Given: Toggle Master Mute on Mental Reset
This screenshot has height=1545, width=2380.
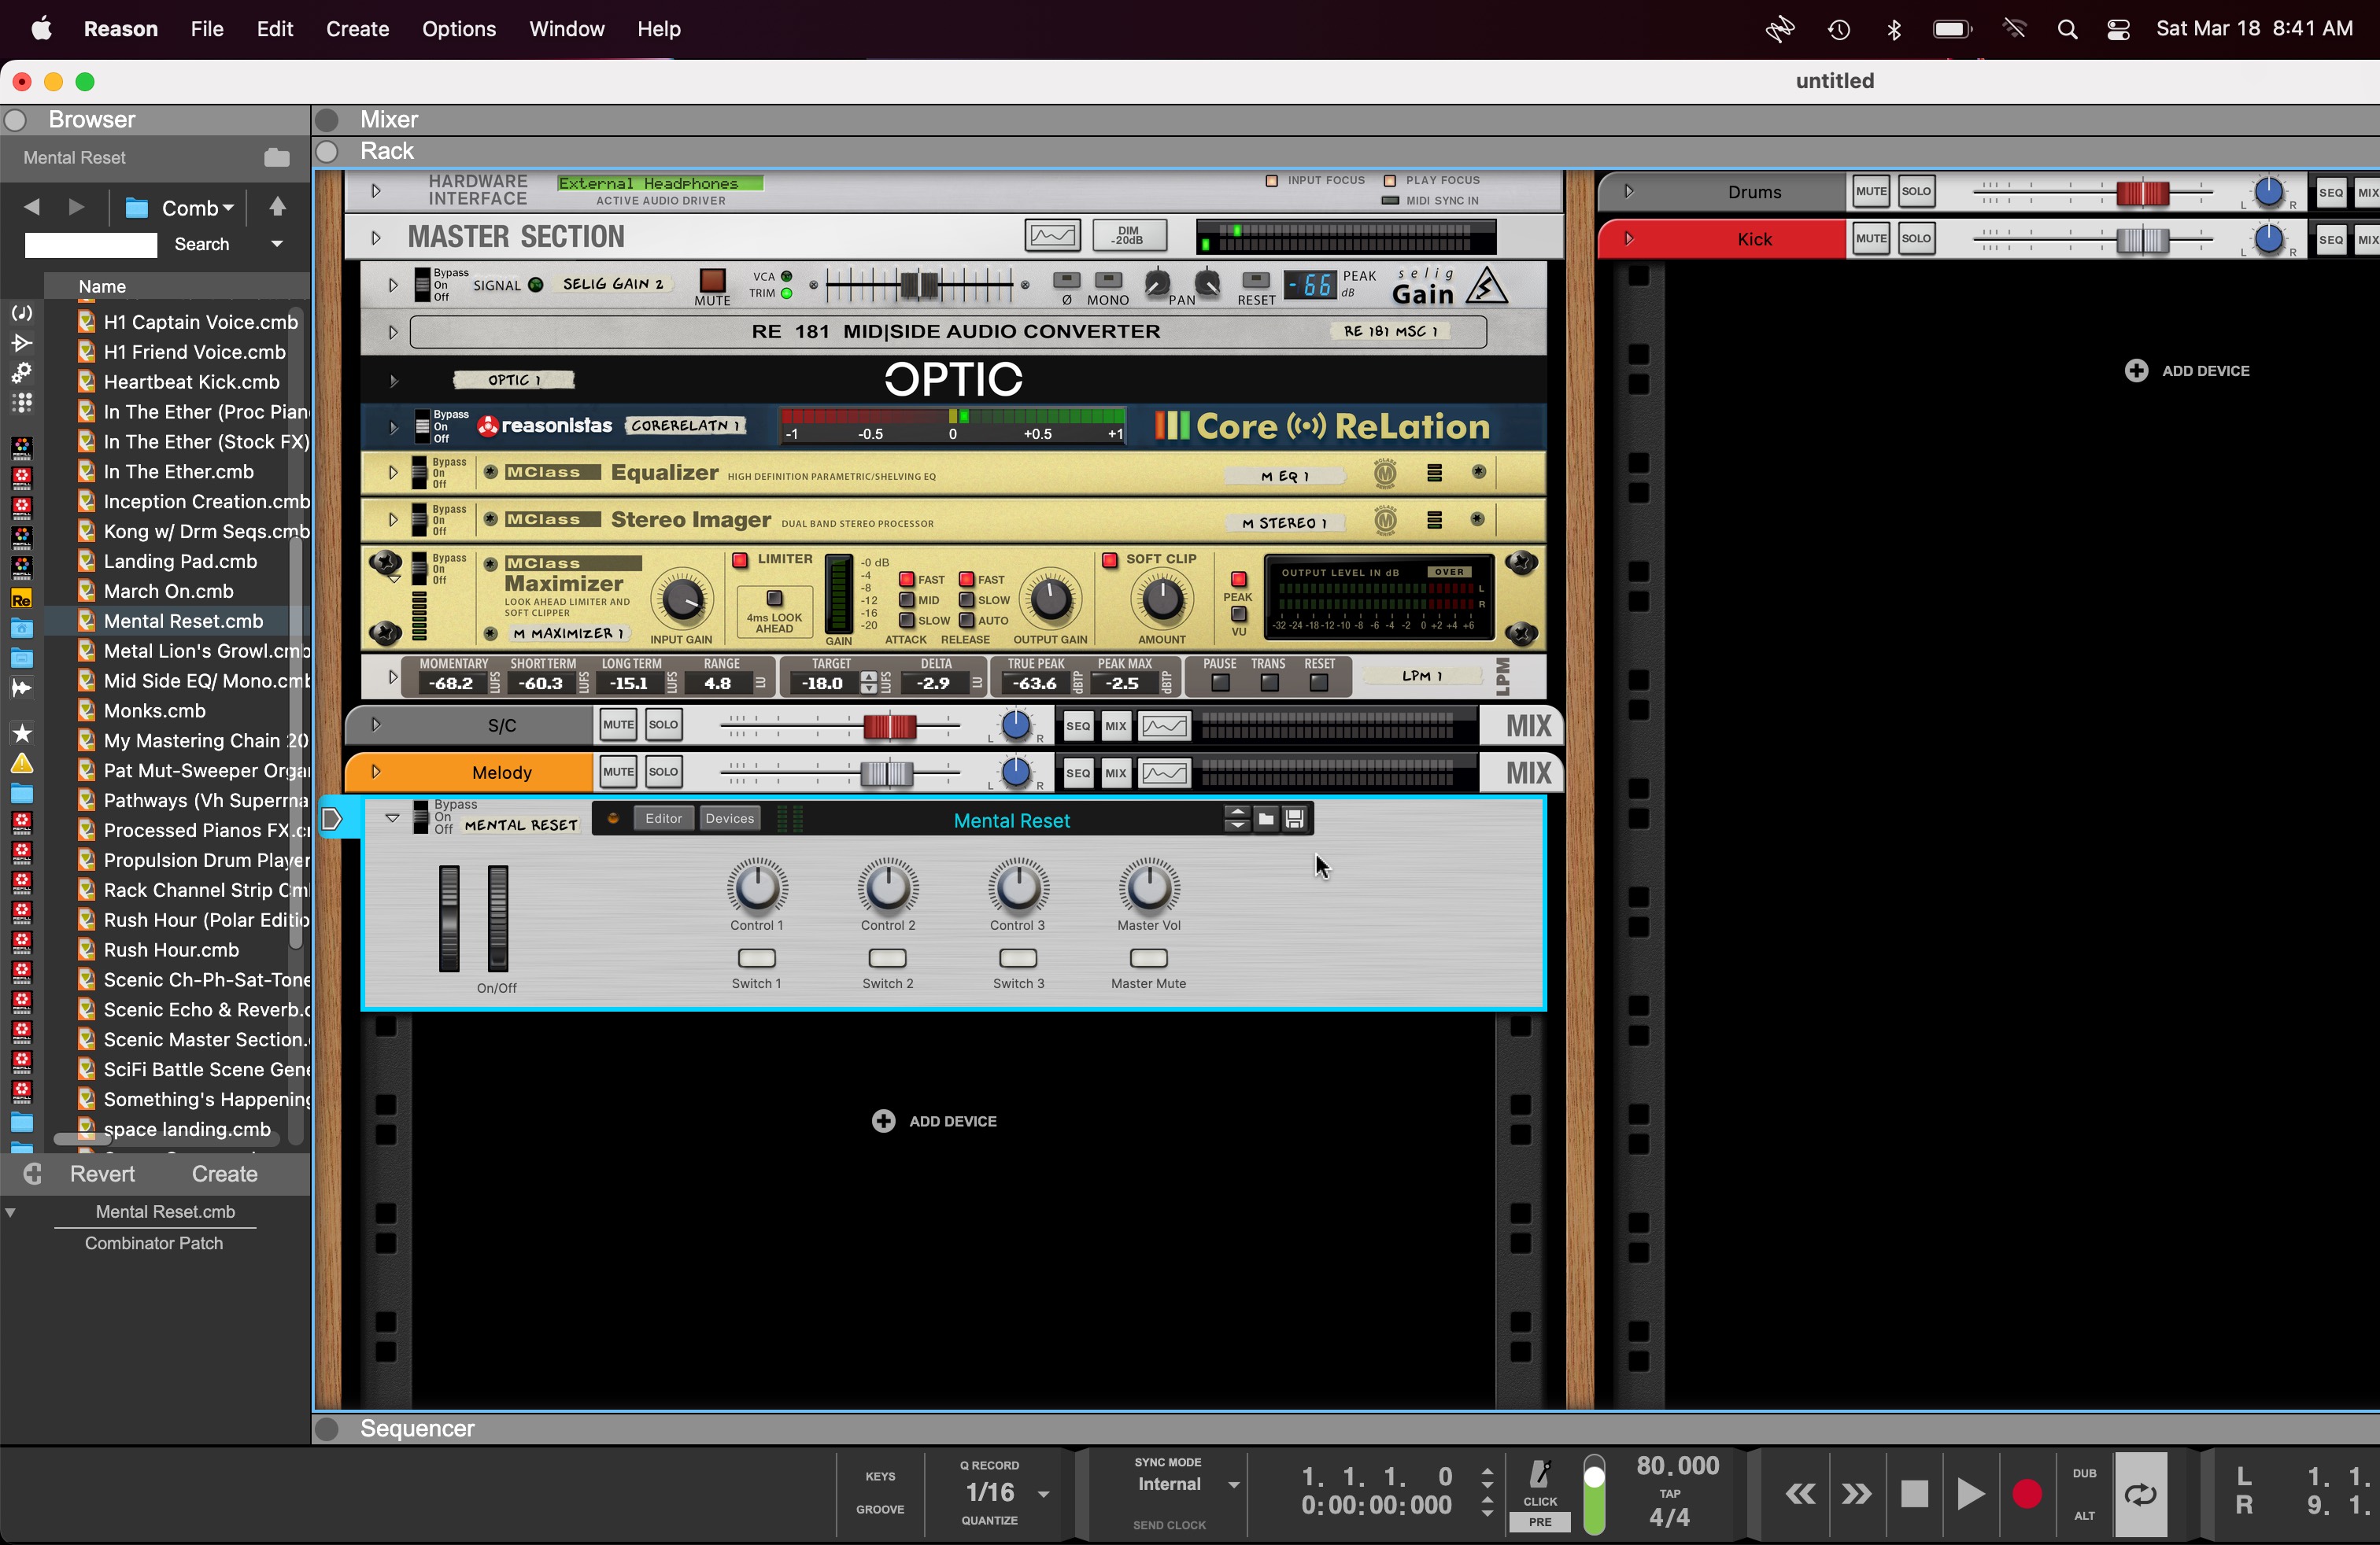Looking at the screenshot, I should tap(1149, 957).
